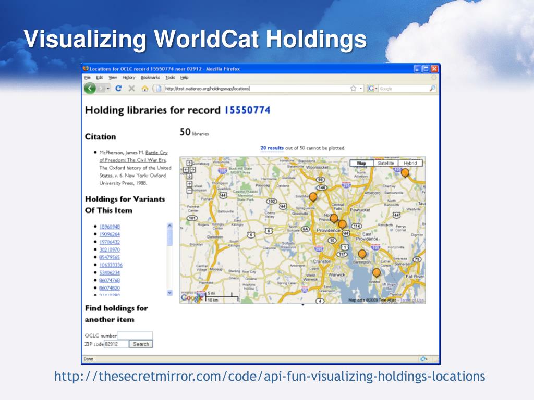The height and width of the screenshot is (400, 534).
Task: Click the Stop loading X icon
Action: pos(131,89)
